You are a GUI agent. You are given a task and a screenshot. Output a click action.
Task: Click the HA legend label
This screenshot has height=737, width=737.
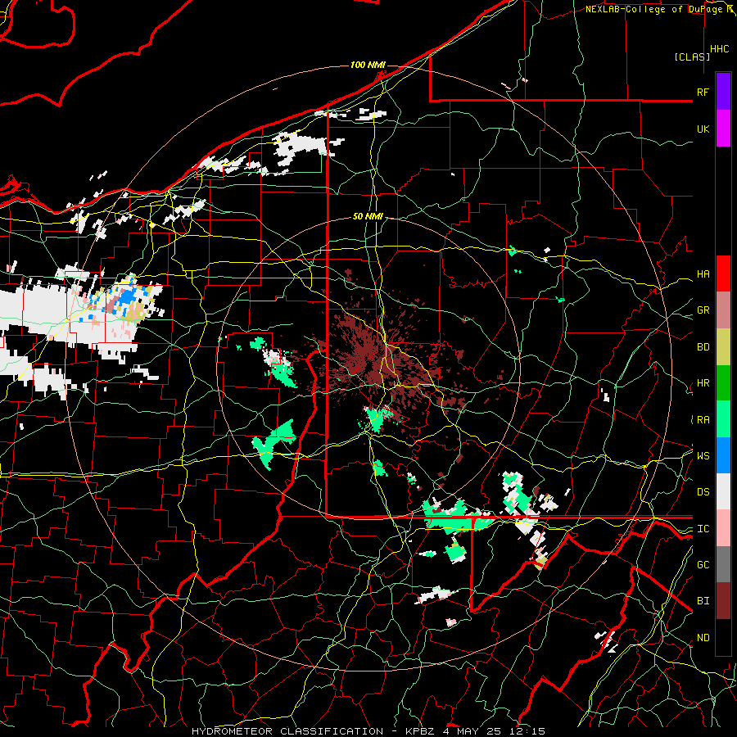[703, 274]
